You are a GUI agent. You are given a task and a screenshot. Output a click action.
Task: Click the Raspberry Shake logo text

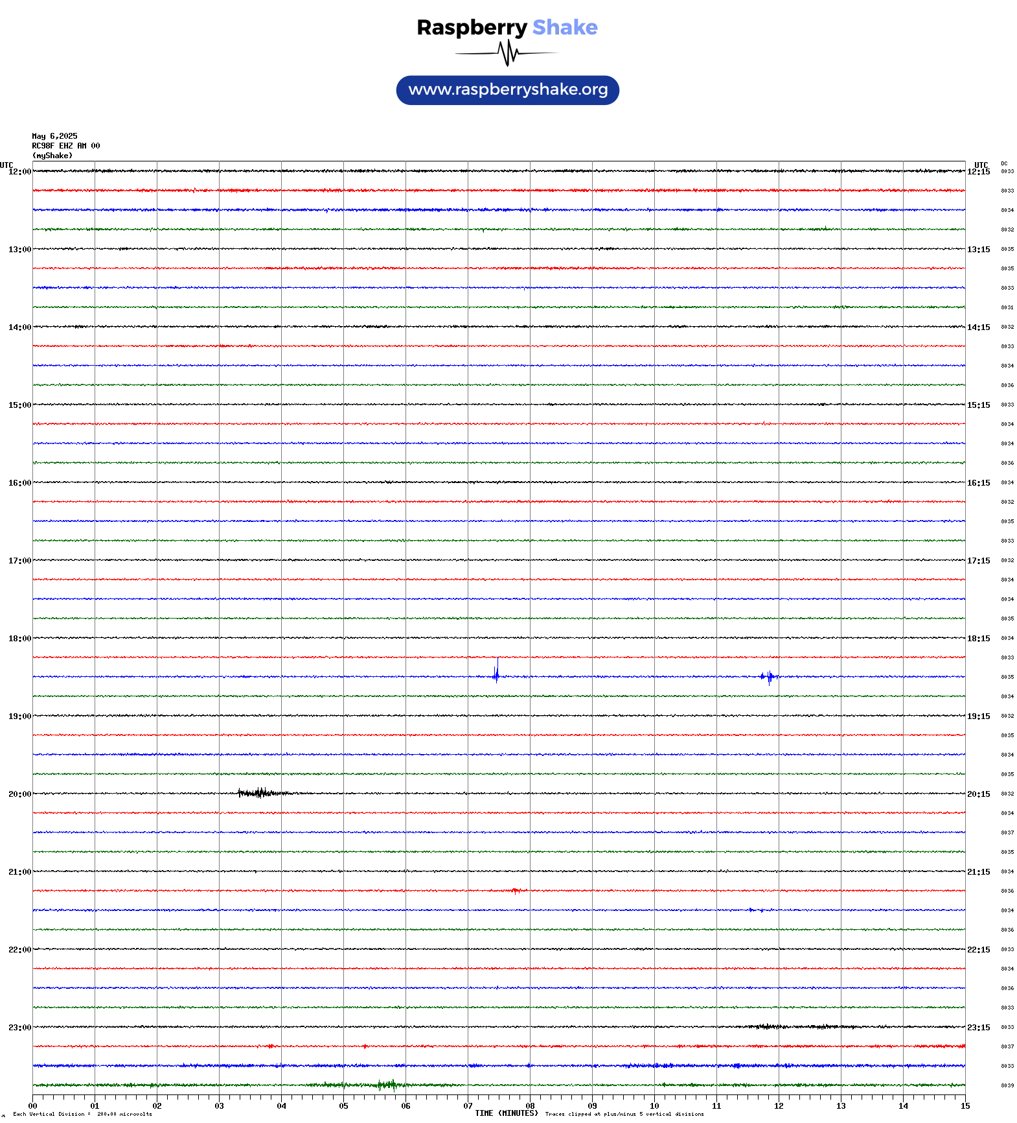(x=507, y=27)
